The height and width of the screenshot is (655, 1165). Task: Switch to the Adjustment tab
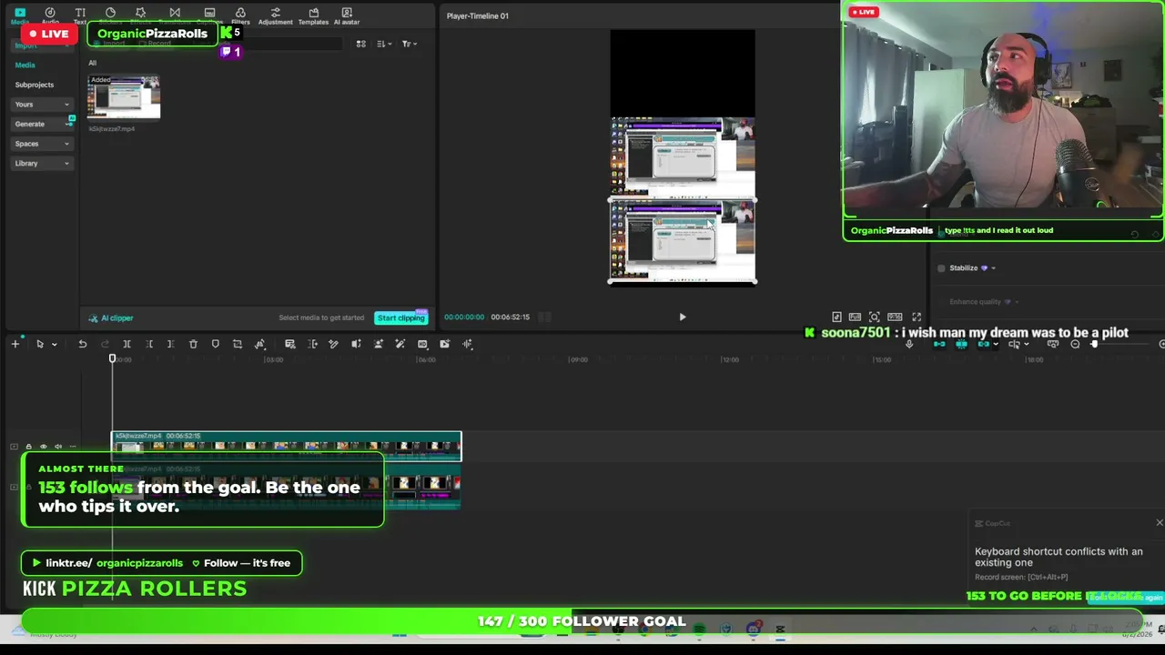[275, 15]
